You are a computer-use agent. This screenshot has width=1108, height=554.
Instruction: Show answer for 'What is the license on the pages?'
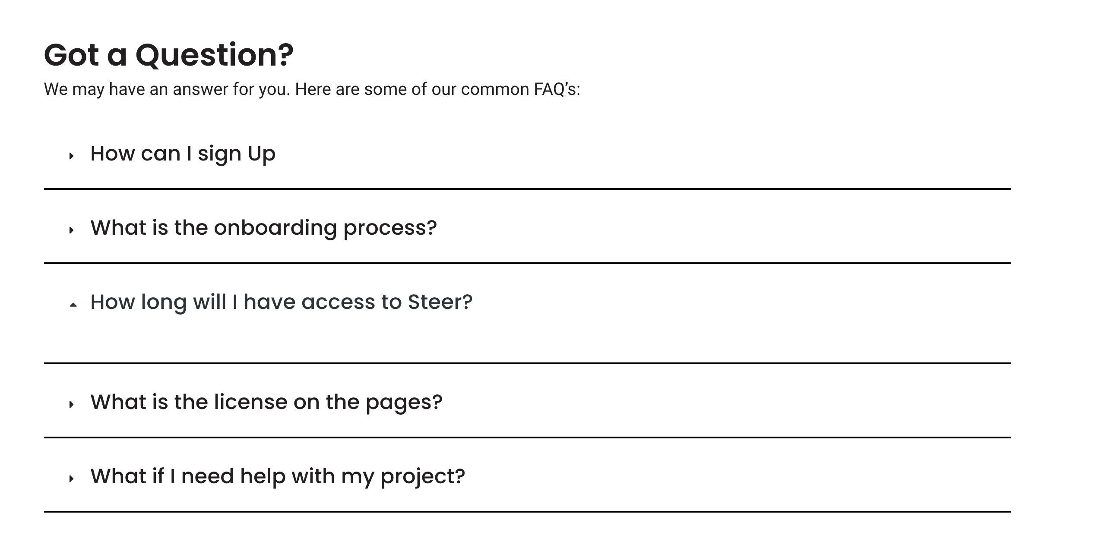(266, 402)
